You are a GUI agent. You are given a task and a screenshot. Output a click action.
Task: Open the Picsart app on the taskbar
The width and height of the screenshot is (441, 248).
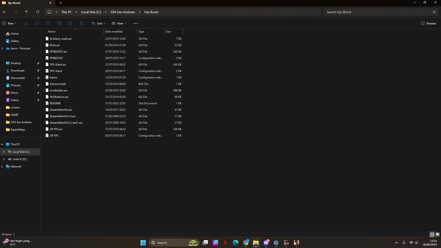pyautogui.click(x=215, y=243)
